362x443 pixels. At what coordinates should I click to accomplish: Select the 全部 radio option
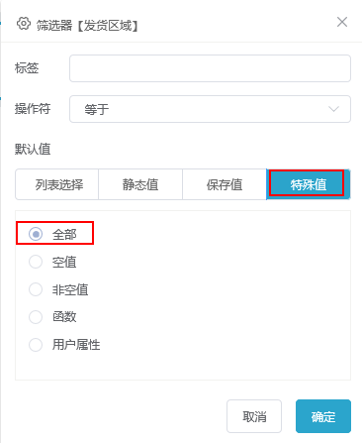pos(36,234)
